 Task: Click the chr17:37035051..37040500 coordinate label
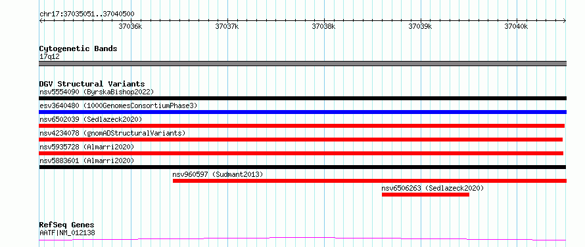(87, 14)
